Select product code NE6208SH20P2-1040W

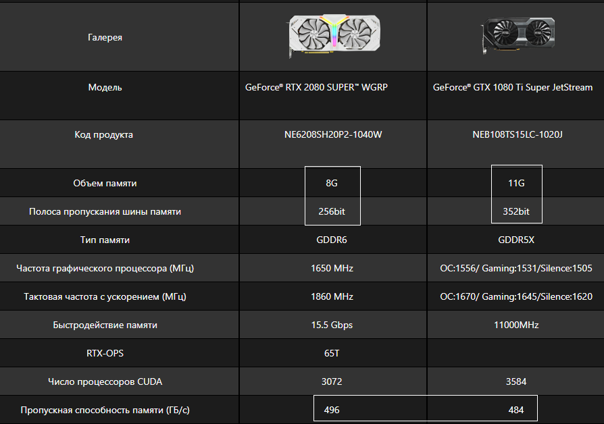pos(333,134)
